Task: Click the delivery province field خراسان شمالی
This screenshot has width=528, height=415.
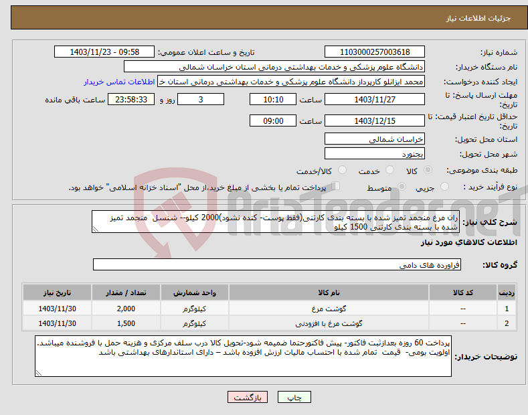Action: click(375, 139)
